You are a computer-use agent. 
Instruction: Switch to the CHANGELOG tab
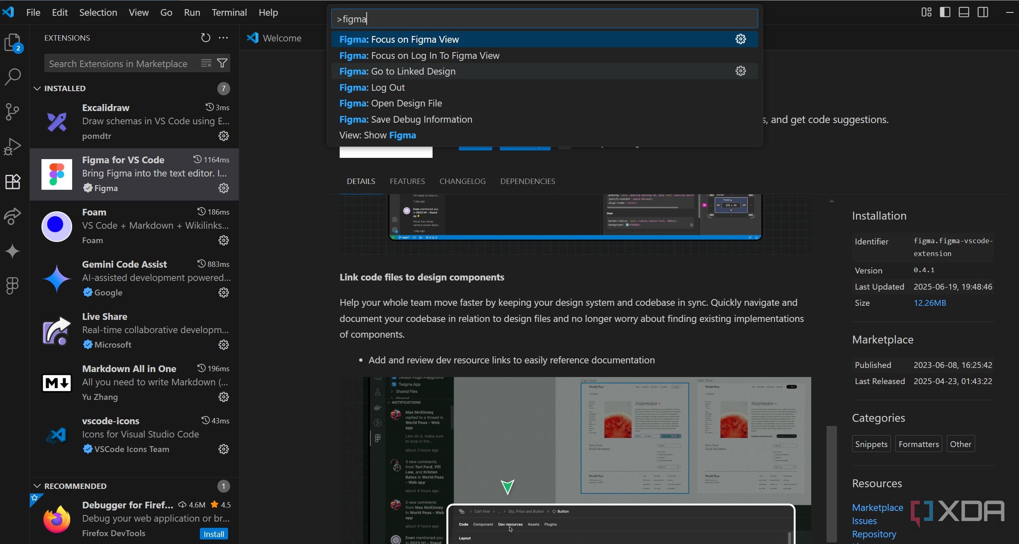[x=462, y=181]
